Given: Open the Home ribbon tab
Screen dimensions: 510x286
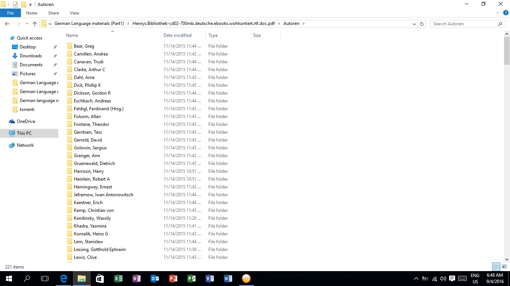Looking at the screenshot, I should point(32,13).
